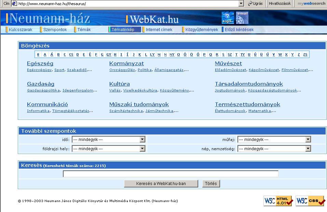Open the Természettudományok category link
Screen dimensions: 327x212
(x=247, y=104)
